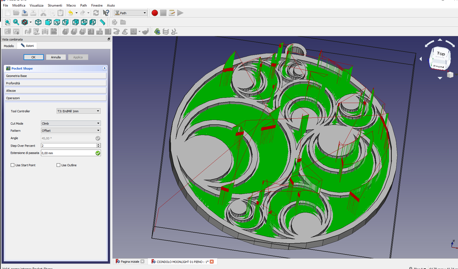Click the Path Profile operation icon
458x269 pixels.
(x=65, y=32)
